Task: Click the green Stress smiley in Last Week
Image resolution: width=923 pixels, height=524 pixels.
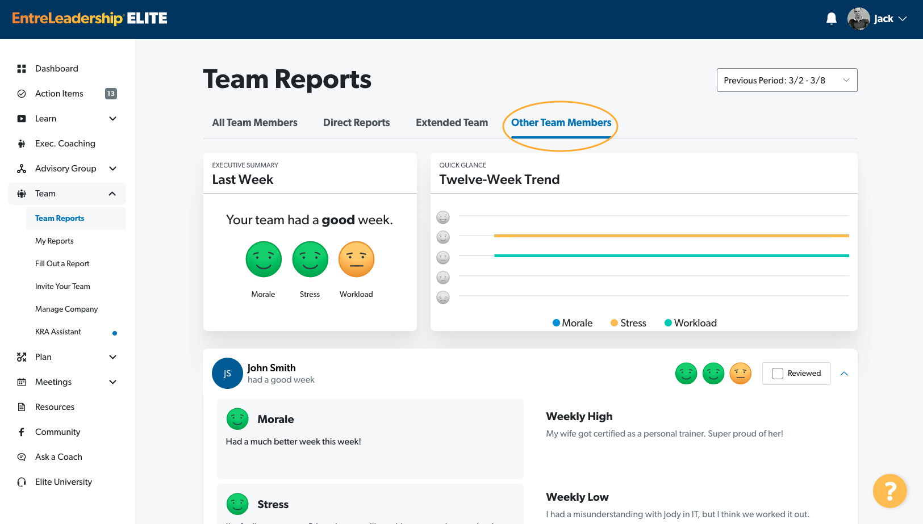Action: [x=310, y=259]
